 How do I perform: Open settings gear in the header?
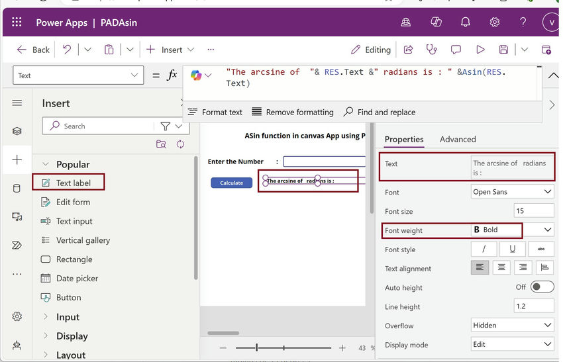pos(495,23)
